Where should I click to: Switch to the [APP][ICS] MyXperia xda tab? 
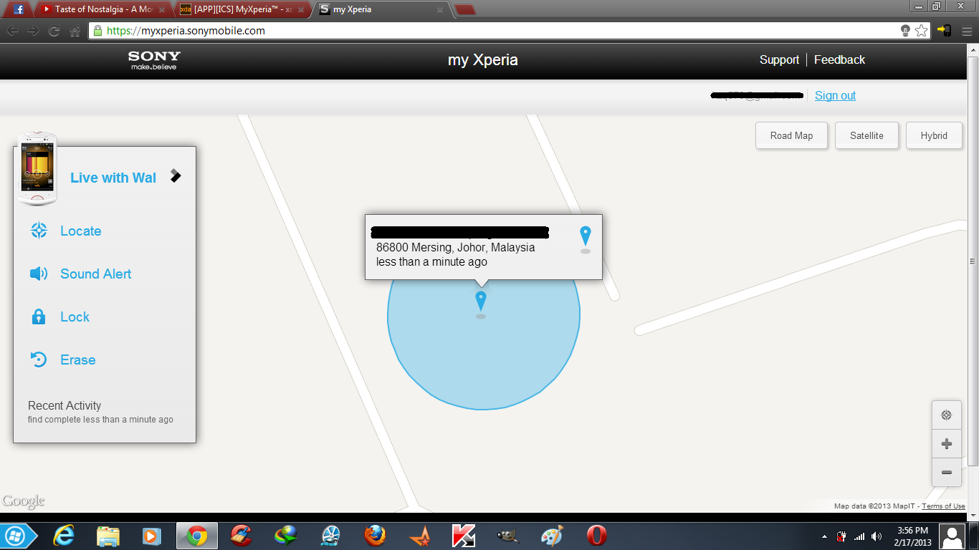pos(242,9)
